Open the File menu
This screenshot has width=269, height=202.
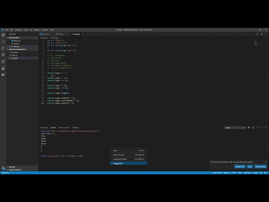point(7,30)
